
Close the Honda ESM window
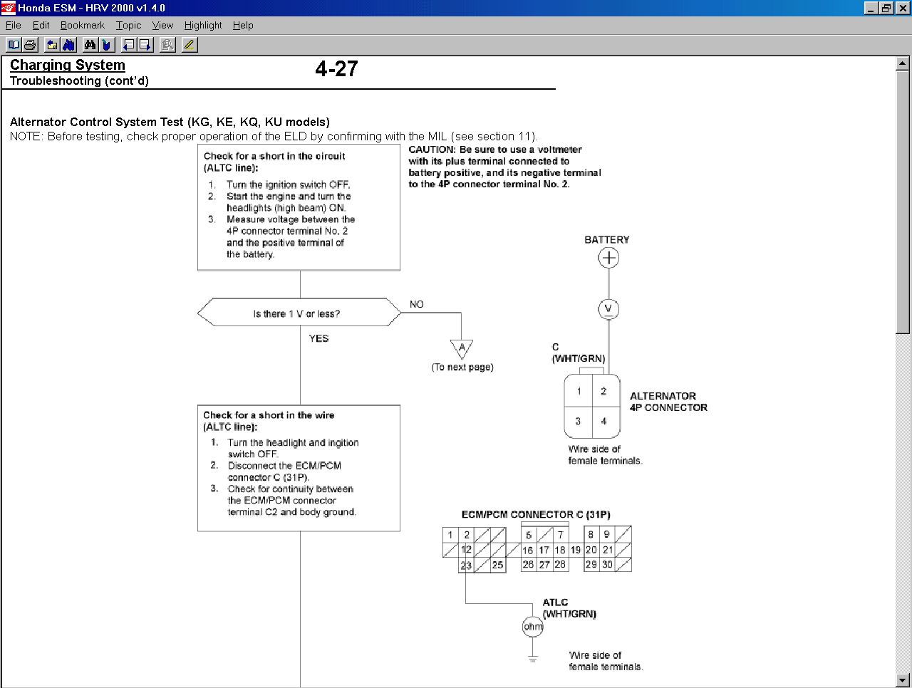tap(903, 8)
